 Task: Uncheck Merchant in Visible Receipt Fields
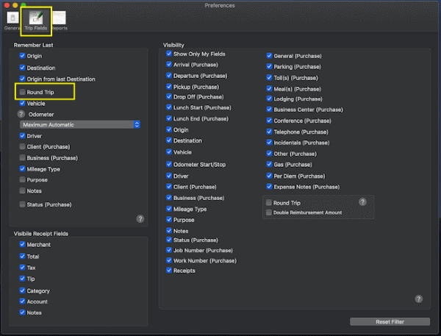22,245
